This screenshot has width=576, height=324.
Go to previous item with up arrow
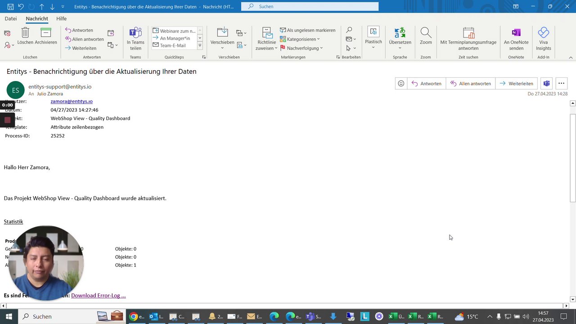coord(42,6)
